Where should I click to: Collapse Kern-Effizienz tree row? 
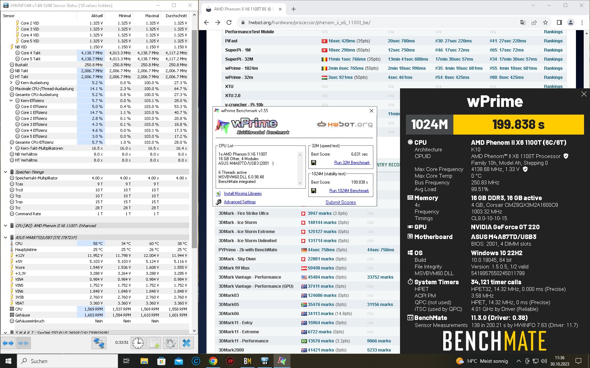coord(11,101)
